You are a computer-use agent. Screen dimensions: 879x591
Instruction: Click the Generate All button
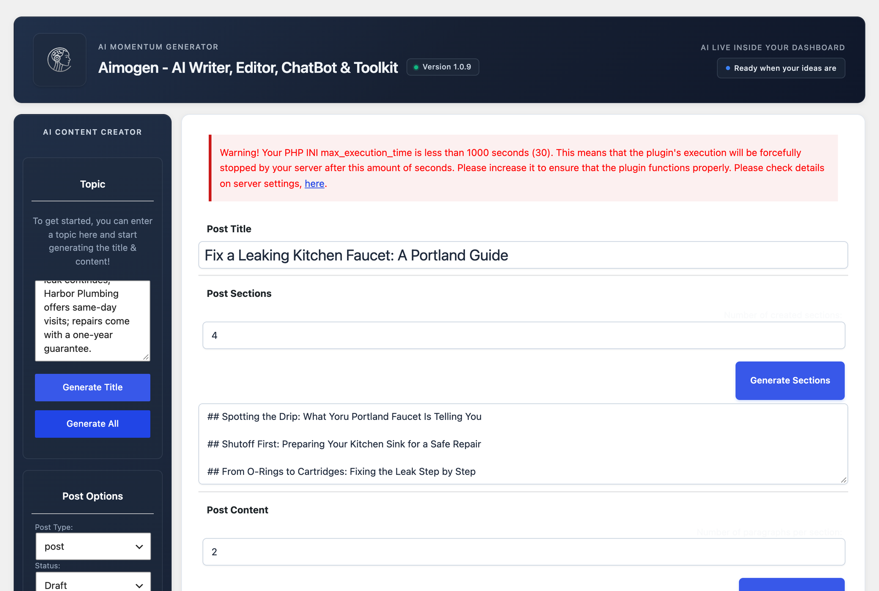click(x=92, y=424)
